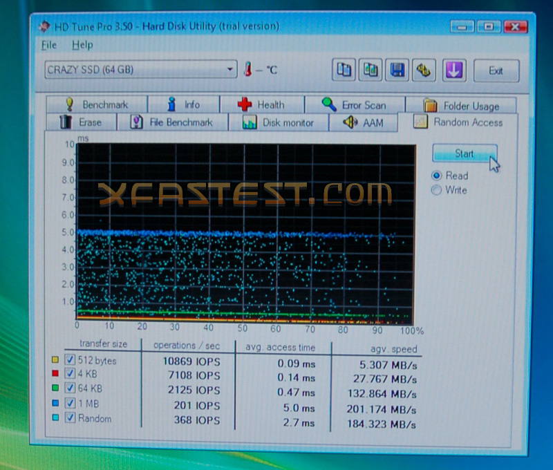Click the 2.7 ms access time
Image resolution: width=553 pixels, height=470 pixels.
click(x=299, y=423)
